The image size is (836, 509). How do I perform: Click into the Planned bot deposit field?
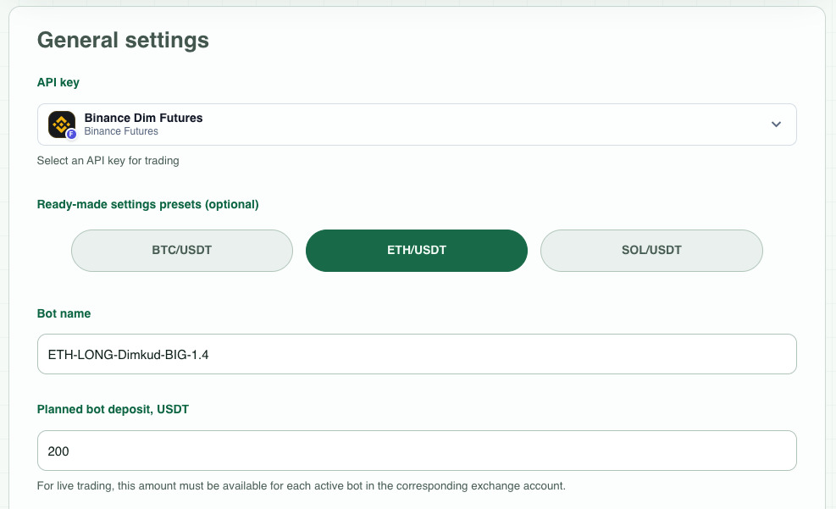pyautogui.click(x=417, y=451)
